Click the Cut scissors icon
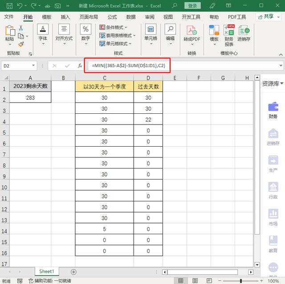 (x=21, y=28)
